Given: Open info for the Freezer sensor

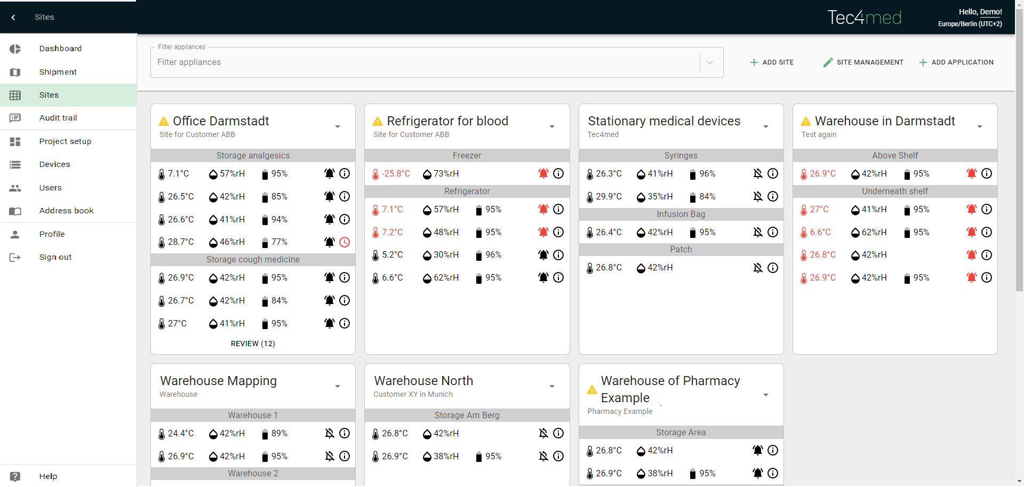Looking at the screenshot, I should pyautogui.click(x=558, y=173).
